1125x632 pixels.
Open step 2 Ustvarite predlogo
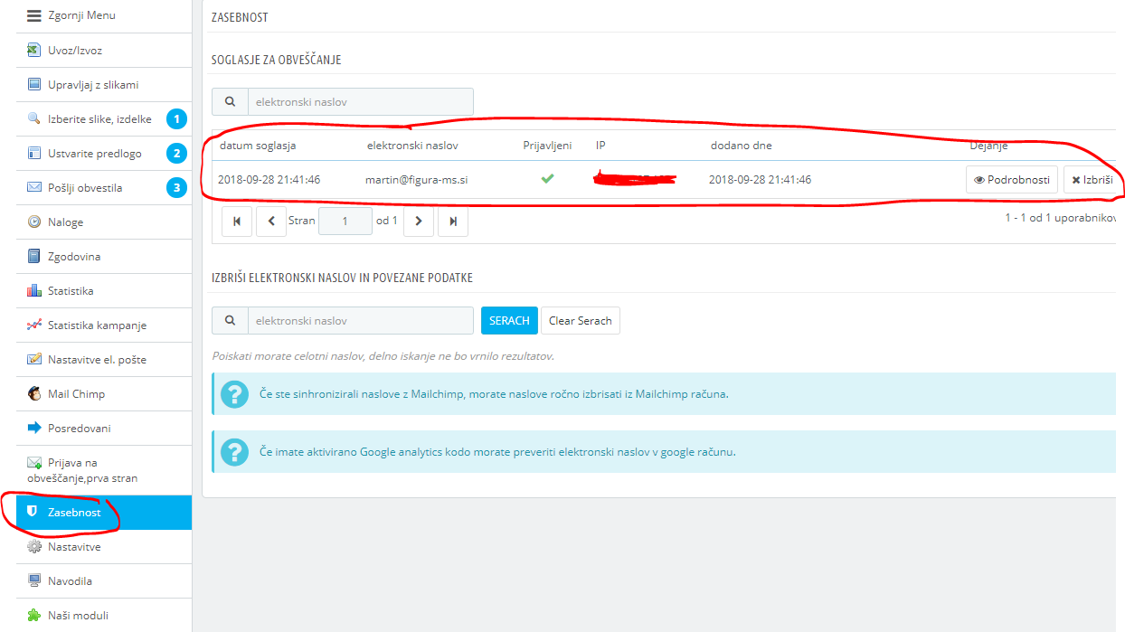click(x=104, y=154)
